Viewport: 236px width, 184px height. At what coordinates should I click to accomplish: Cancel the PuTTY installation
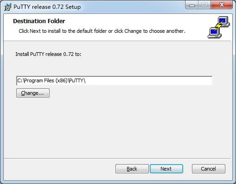click(209, 169)
